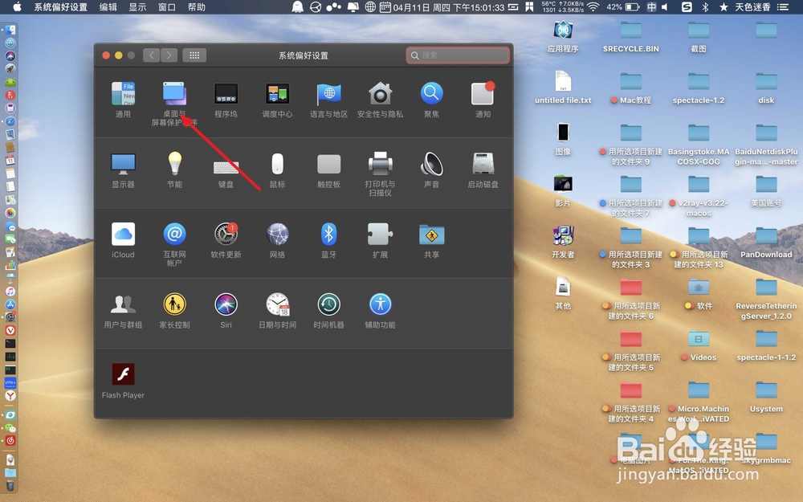Image resolution: width=803 pixels, height=502 pixels.
Task: Open Software Update (软件更新)
Action: pos(226,233)
